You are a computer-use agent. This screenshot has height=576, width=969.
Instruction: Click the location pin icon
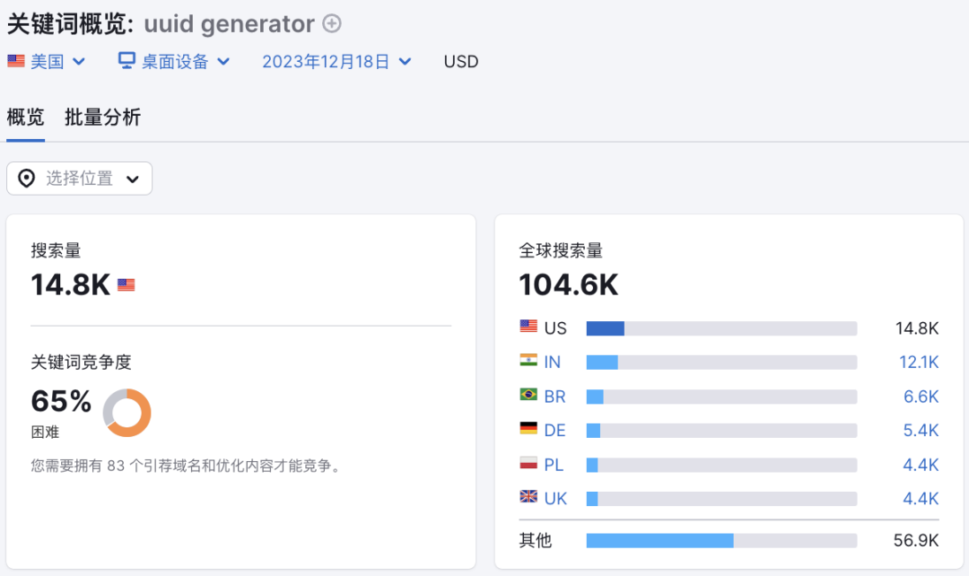point(27,179)
